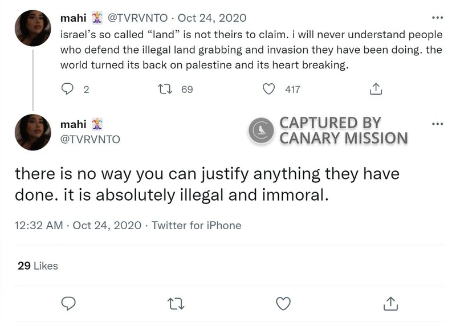Like the top tweet with 417 likes

[x=269, y=89]
